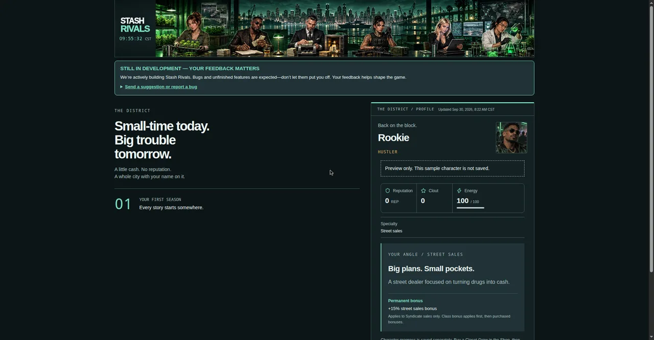Click the 'Small-time today' headline
The width and height of the screenshot is (654, 340).
162,140
